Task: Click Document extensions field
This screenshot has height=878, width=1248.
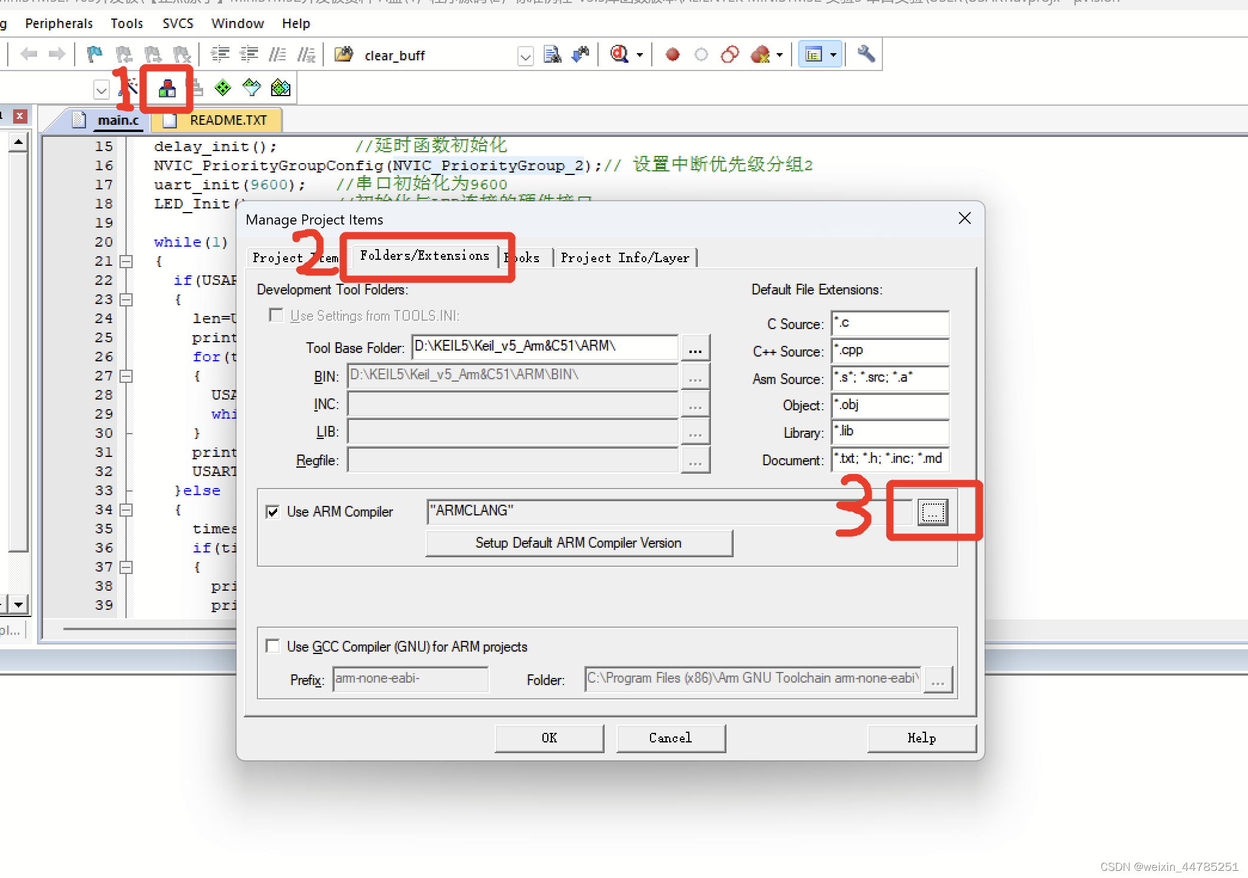Action: (x=890, y=459)
